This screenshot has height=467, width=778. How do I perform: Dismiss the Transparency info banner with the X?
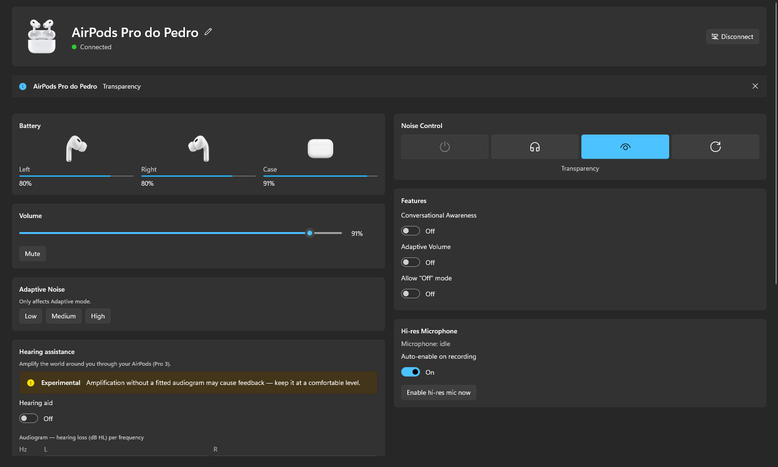[755, 86]
